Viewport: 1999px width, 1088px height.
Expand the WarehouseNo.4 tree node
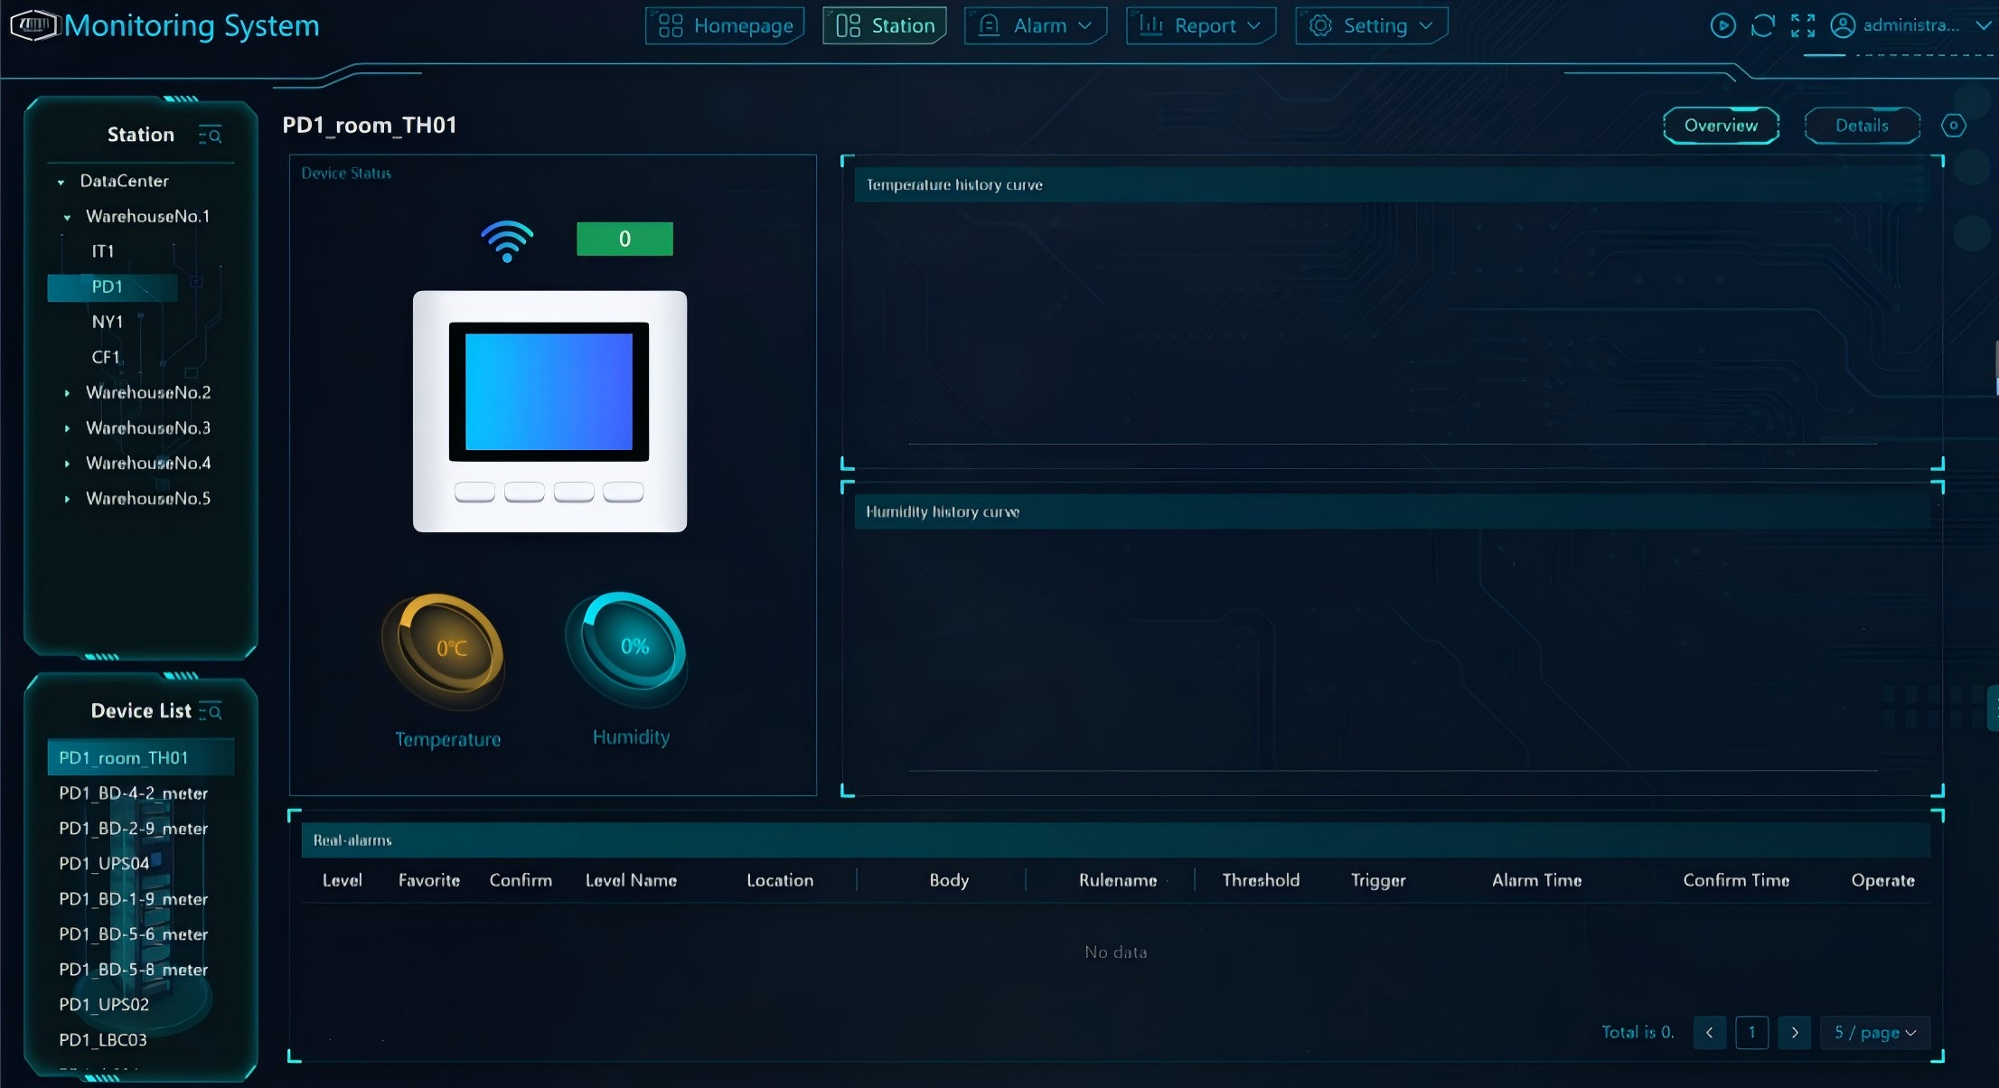click(x=67, y=464)
